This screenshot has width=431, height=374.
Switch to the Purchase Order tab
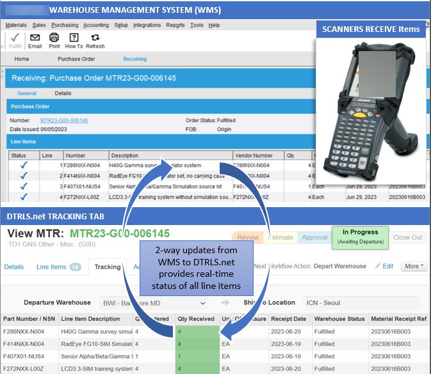(x=76, y=59)
